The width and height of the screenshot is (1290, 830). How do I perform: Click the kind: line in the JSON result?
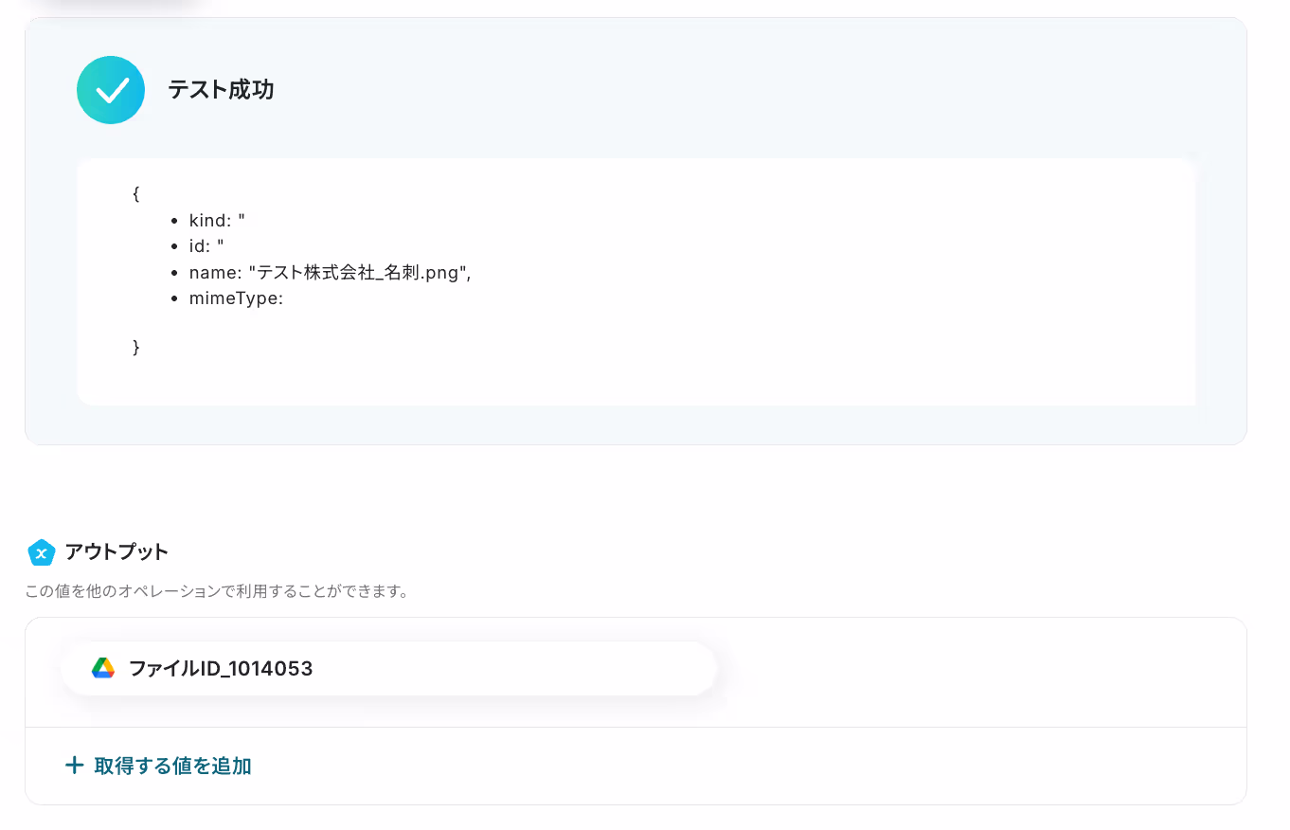pos(217,221)
